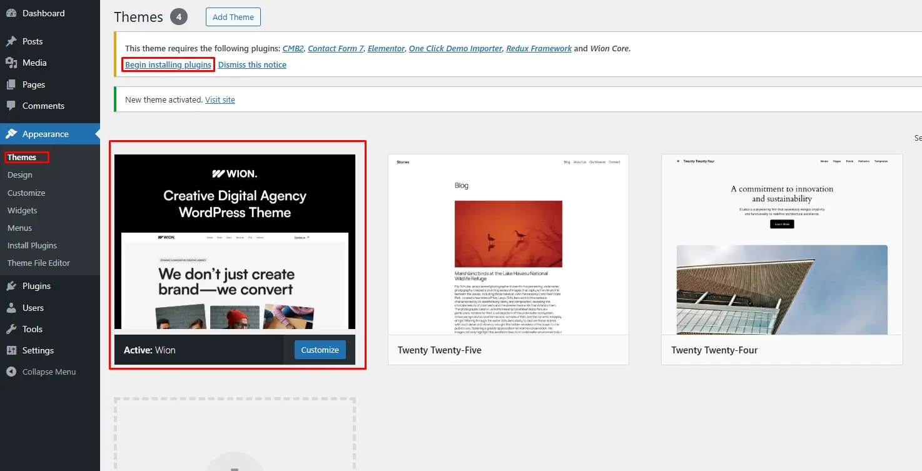Image resolution: width=922 pixels, height=471 pixels.
Task: Select the Twenty Twenty-Five theme screenshot
Action: 509,244
